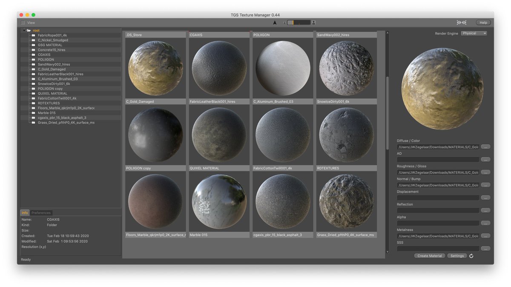511x287 pixels.
Task: Select the POLIIGON white sphere thumbnail
Action: [x=283, y=68]
